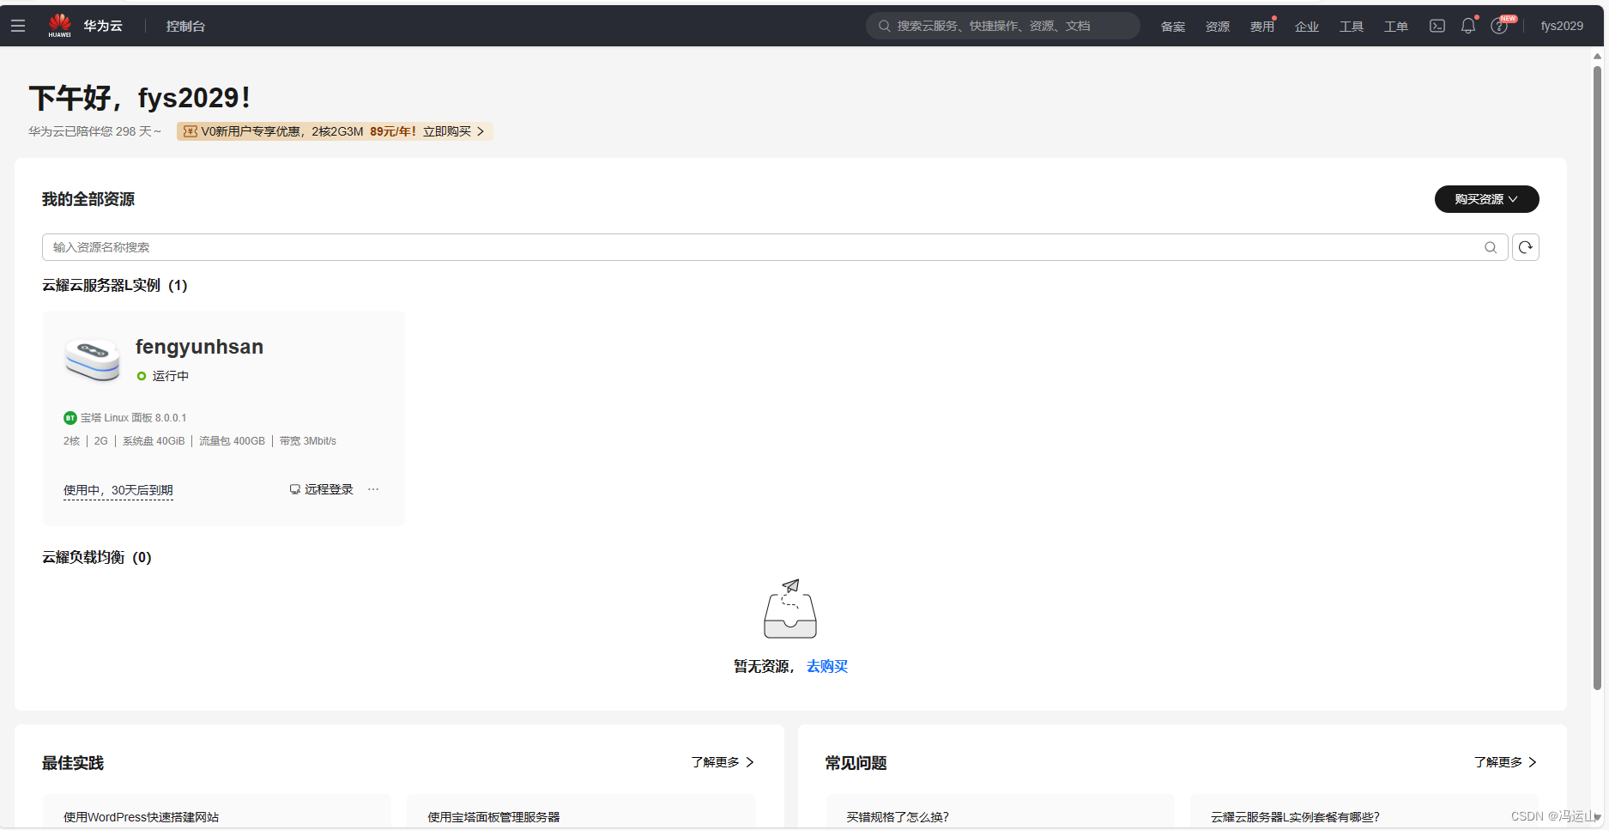Click the fengyunhsan server image
Viewport: 1609px width, 830px height.
pos(93,359)
